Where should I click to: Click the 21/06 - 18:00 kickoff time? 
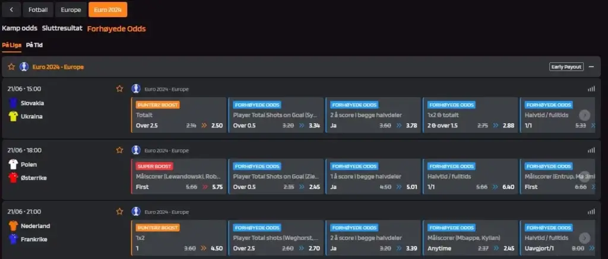[24, 150]
